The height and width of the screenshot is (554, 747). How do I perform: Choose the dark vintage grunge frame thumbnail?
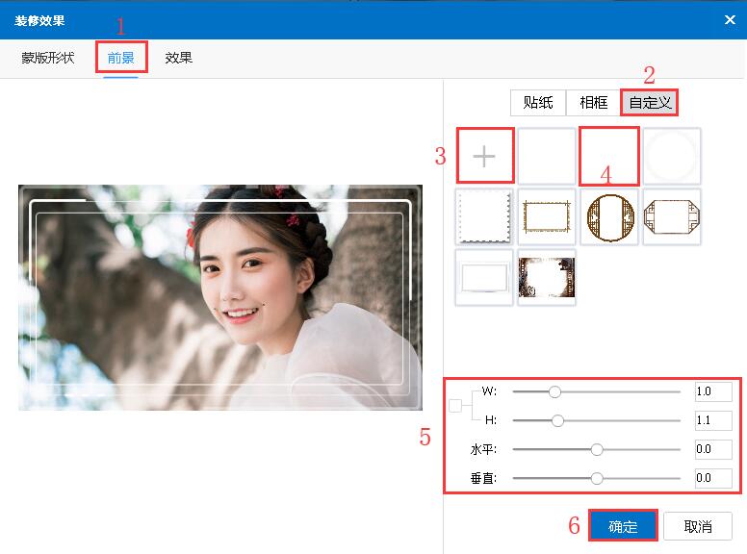click(547, 277)
